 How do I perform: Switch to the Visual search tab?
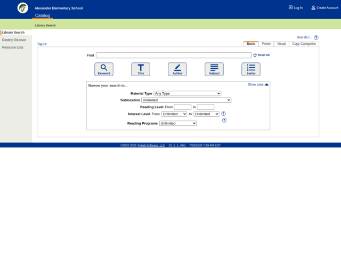click(x=281, y=44)
